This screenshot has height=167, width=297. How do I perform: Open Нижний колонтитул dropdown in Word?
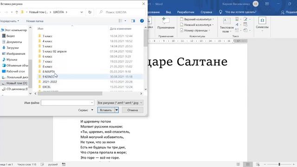pyautogui.click(x=197, y=25)
